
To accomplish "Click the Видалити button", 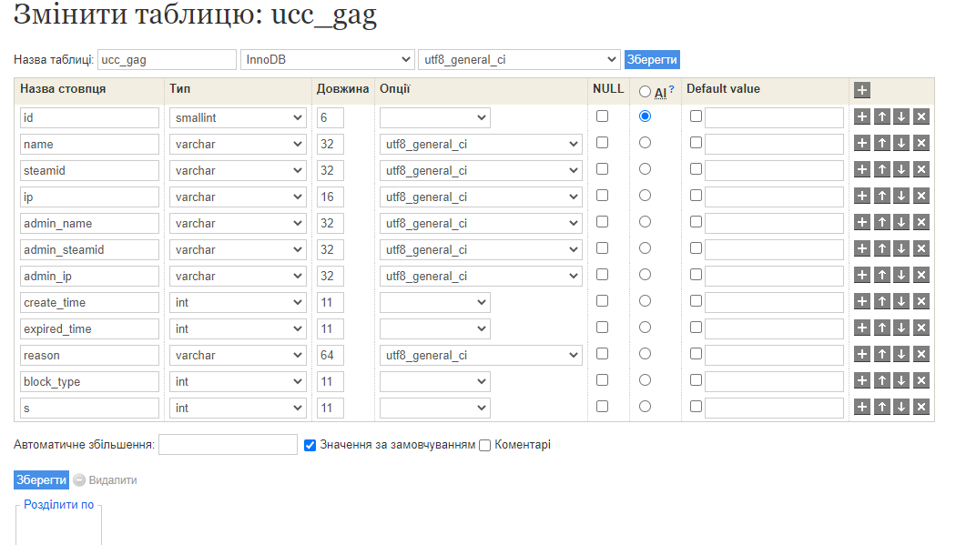I will (106, 479).
